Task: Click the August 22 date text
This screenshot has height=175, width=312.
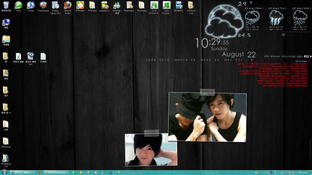Action: coord(238,54)
